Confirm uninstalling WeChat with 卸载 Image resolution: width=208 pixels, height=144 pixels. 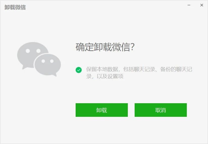pos(102,110)
